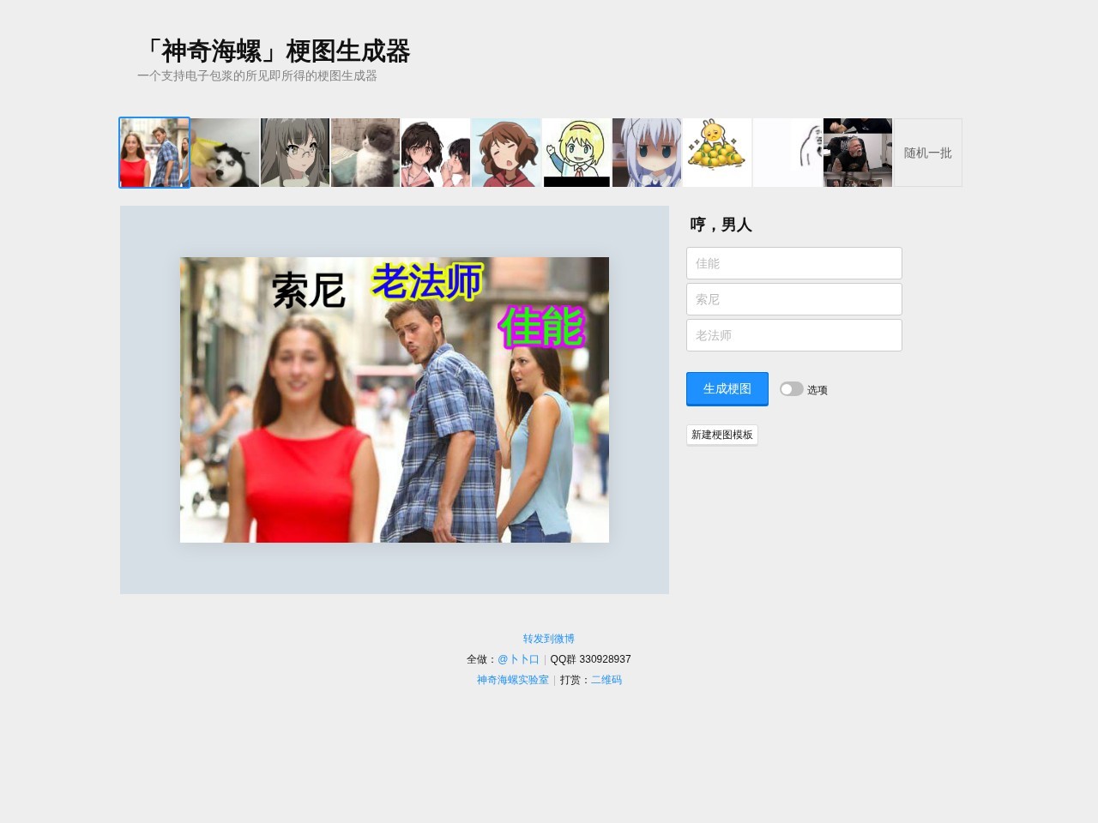Viewport: 1098px width, 823px height.
Task: Focus the 佳能 text input field
Action: click(x=794, y=263)
